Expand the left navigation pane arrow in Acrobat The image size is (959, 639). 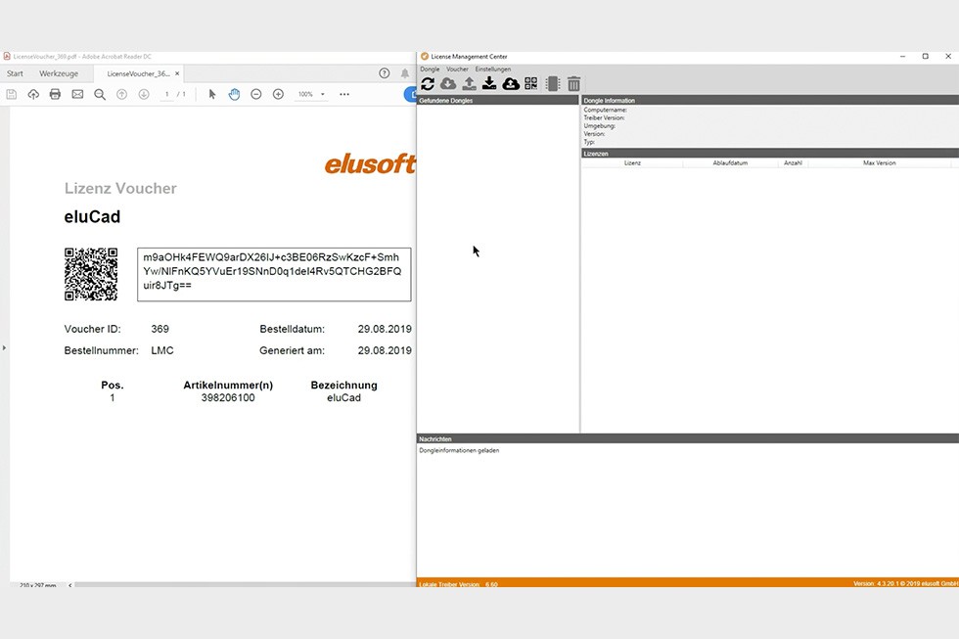click(4, 348)
